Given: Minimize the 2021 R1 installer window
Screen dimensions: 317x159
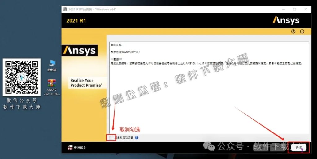Looking at the screenshot, I should (283, 9).
